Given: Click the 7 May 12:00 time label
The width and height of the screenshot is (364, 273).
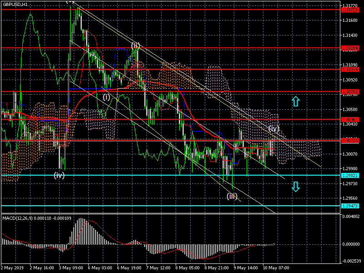Looking at the screenshot, I should 158,268.
